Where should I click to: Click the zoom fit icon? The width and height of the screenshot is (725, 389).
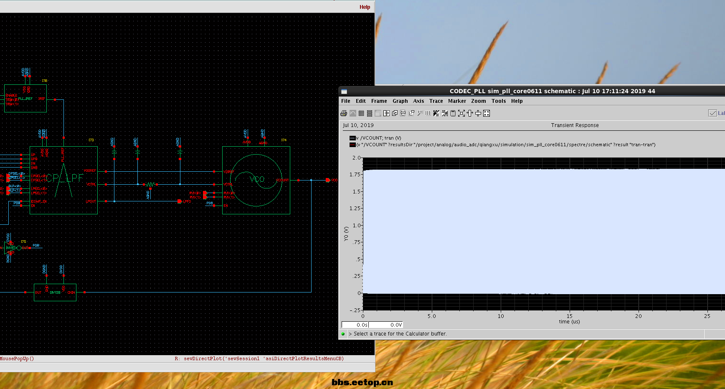pos(461,113)
